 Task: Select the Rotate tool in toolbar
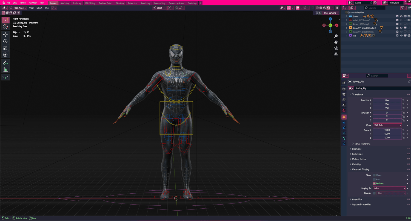5,41
